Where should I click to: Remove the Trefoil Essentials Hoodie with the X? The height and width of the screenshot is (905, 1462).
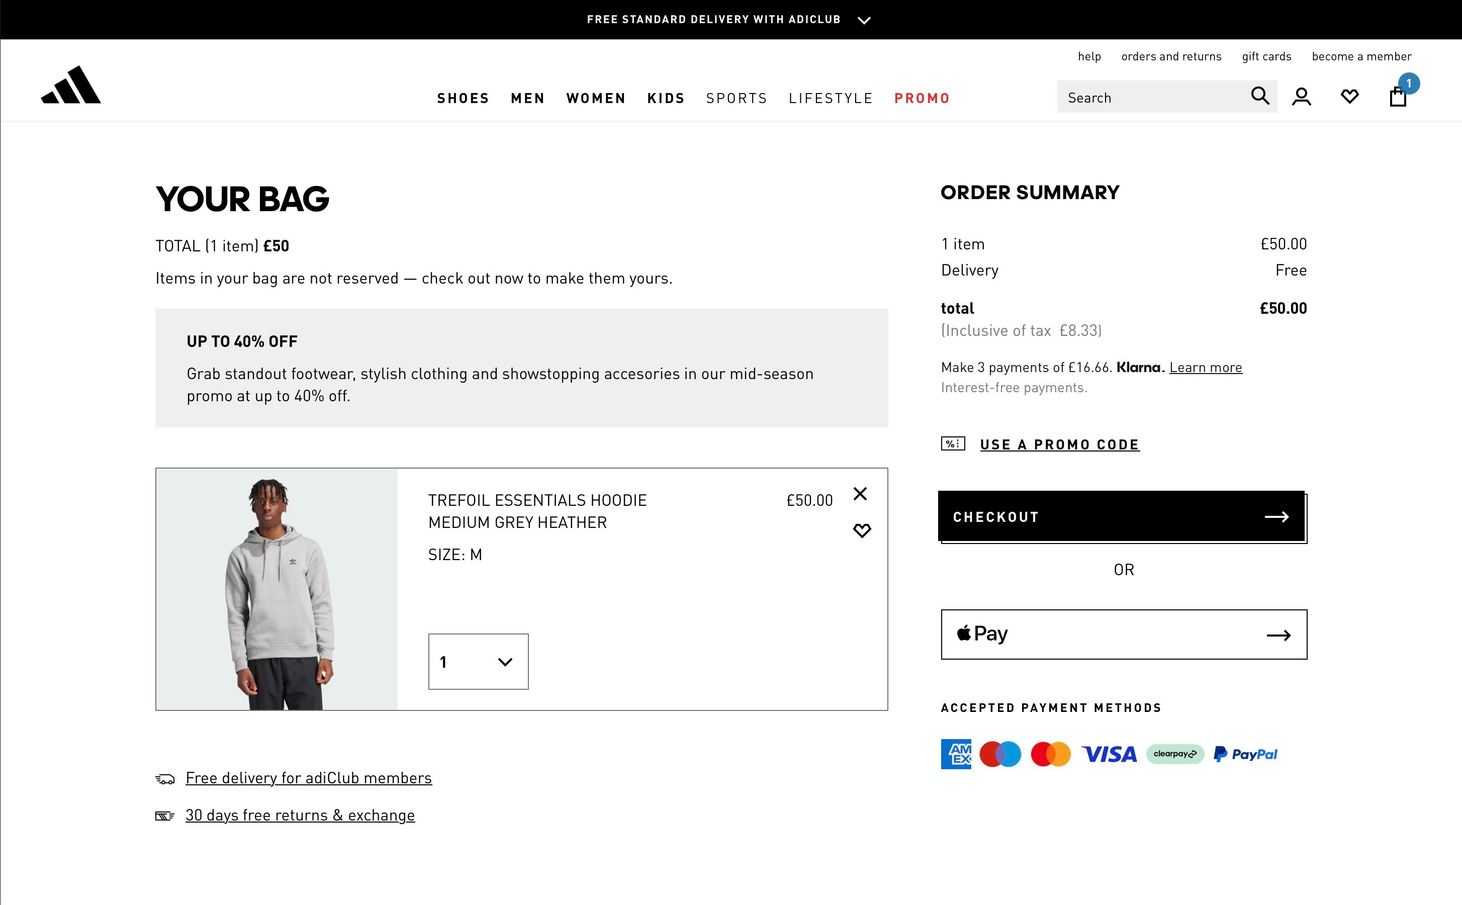point(861,494)
